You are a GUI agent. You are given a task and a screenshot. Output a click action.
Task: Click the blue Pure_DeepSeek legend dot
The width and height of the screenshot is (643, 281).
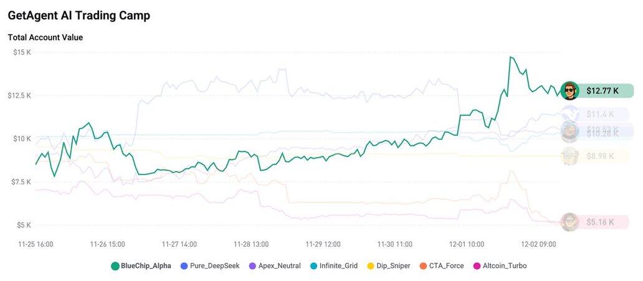(184, 266)
